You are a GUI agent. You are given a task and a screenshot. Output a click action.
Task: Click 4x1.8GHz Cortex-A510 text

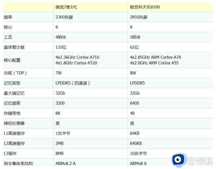tap(76, 63)
